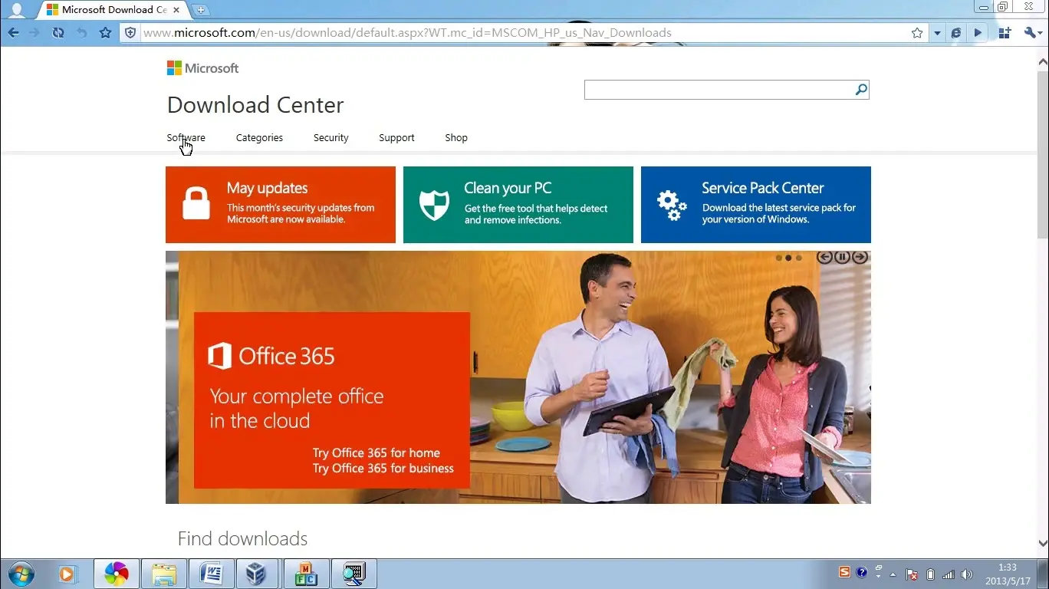The height and width of the screenshot is (589, 1049).
Task: Click the page scrollbar up arrow
Action: 1042,61
